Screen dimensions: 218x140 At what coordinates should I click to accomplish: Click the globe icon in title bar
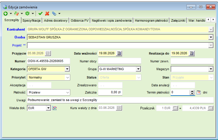tap(5, 7)
